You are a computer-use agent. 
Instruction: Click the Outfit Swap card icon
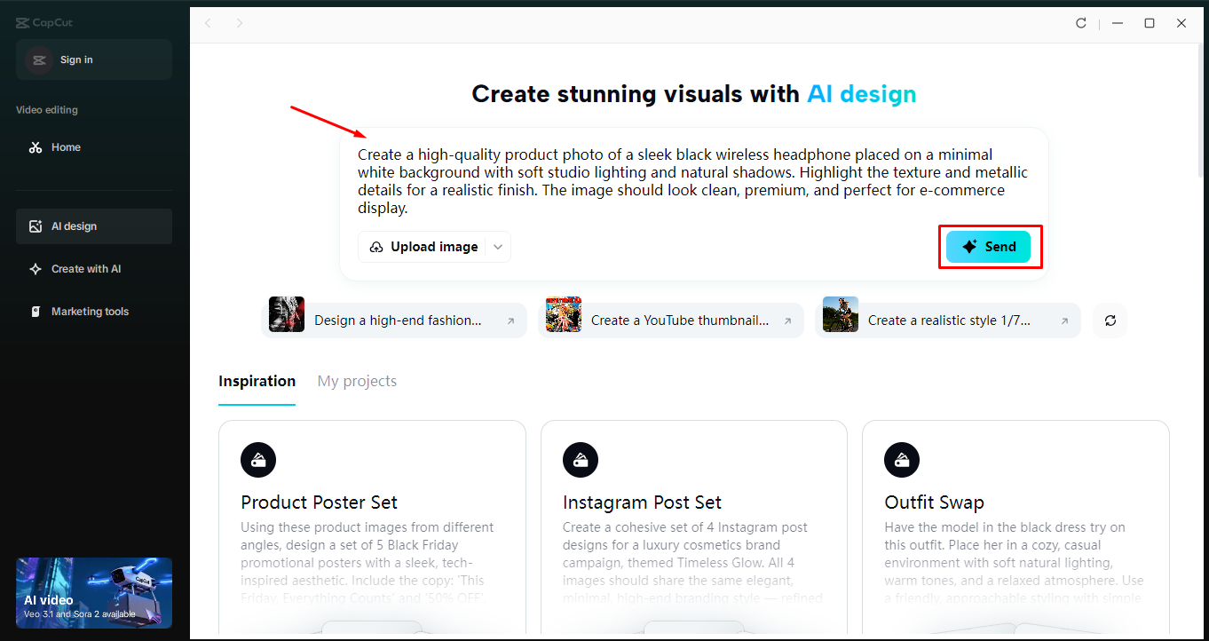[901, 460]
